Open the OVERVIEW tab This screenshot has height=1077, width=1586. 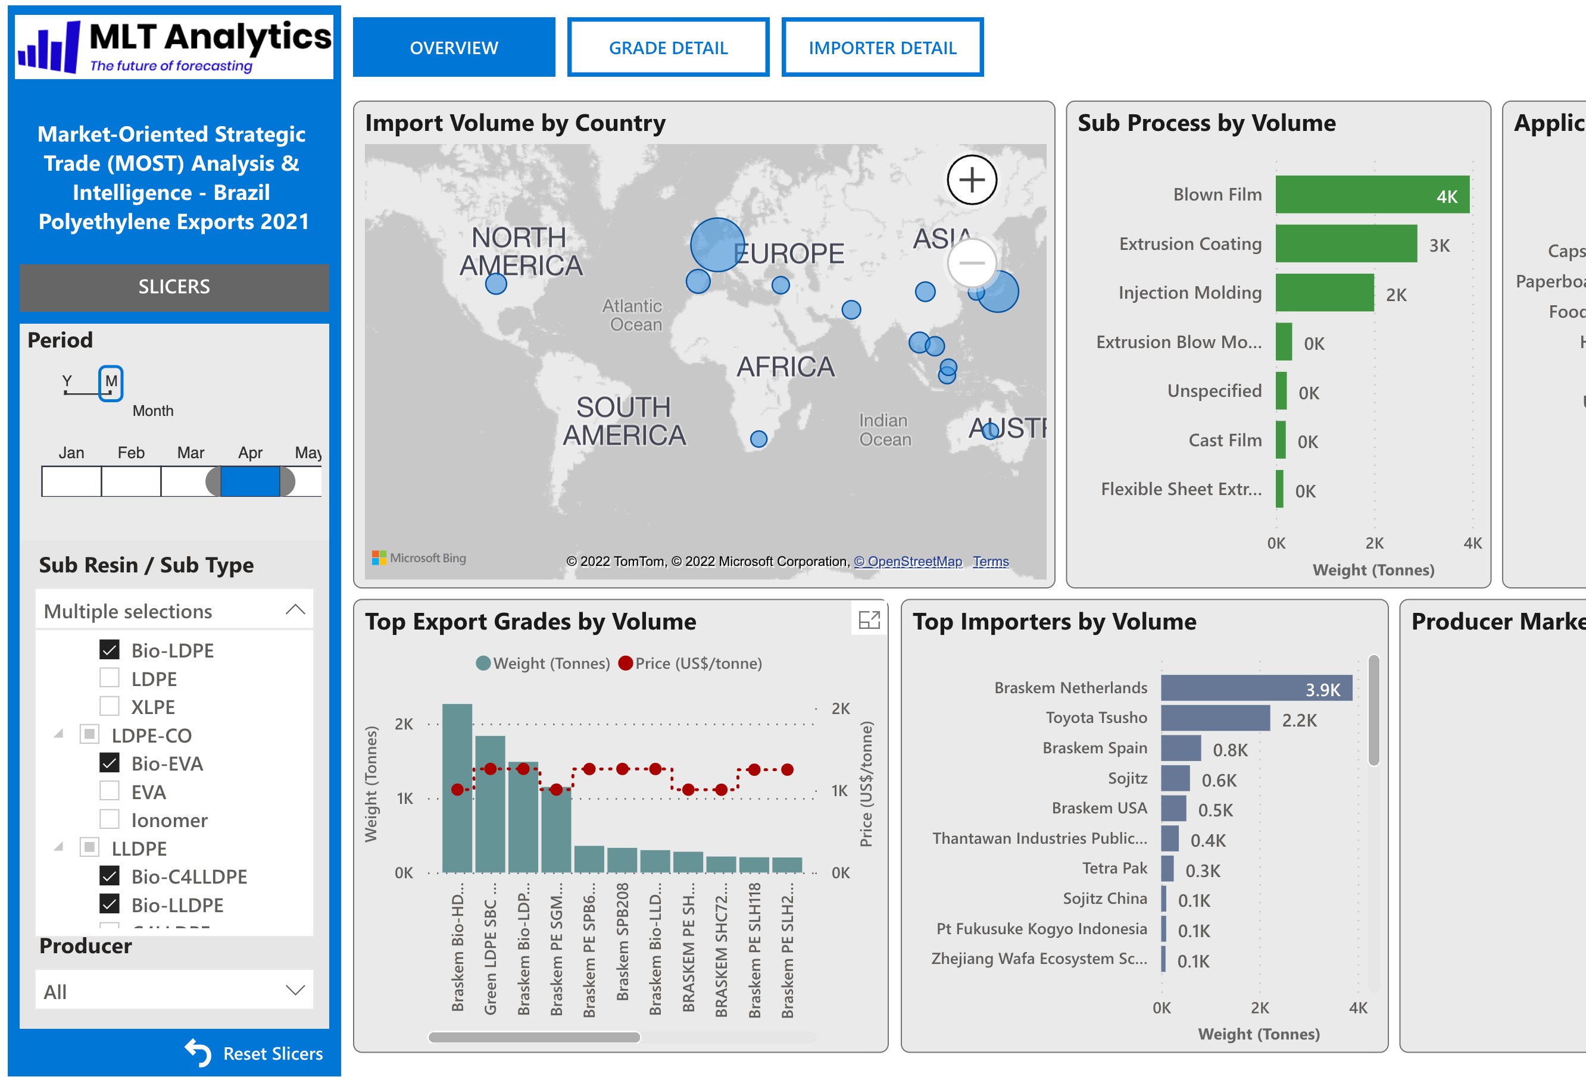454,47
